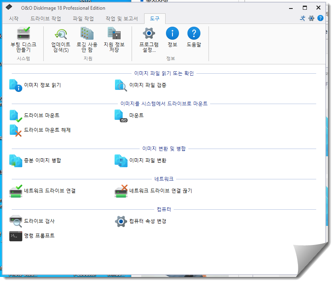Click the 네트워크 드라이브 연결 끊기 icon

[121, 191]
